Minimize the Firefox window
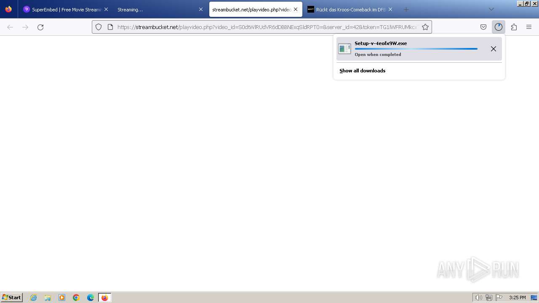Viewport: 539px width, 303px height. pyautogui.click(x=520, y=3)
